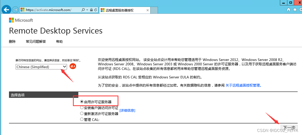Select 启用许可证服务器 radio option
The image size is (302, 135).
coord(82,102)
